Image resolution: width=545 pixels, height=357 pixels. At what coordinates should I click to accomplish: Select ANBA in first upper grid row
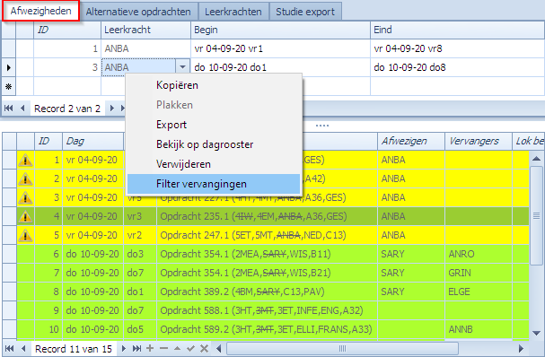tap(146, 48)
